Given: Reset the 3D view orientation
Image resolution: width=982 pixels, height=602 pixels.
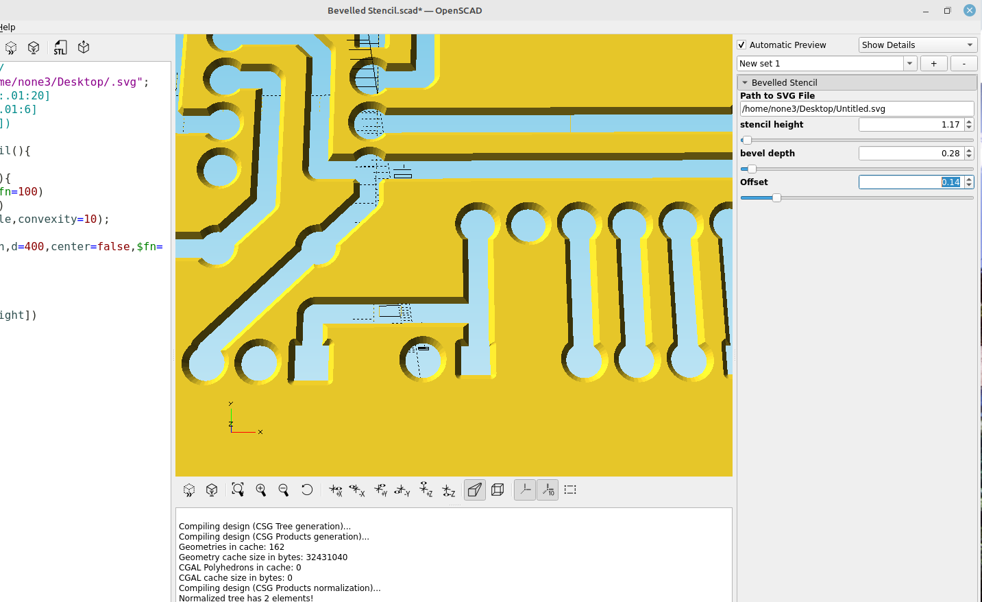Looking at the screenshot, I should point(306,490).
